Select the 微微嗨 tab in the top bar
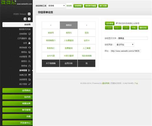 point(69,6)
